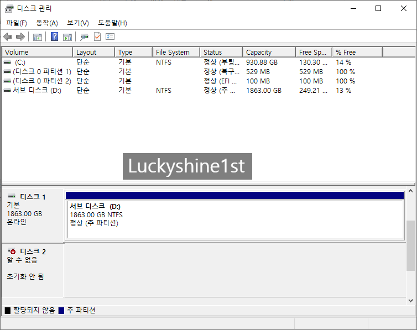This screenshot has height=330, width=417.
Task: Click drive icon of 디스크 0 파티션 2 row
Action: [x=7, y=81]
